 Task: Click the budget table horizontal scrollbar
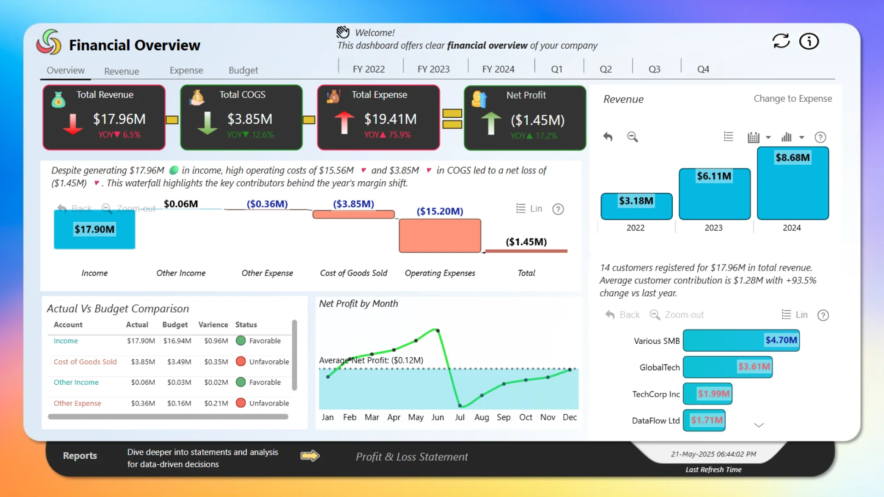168,417
